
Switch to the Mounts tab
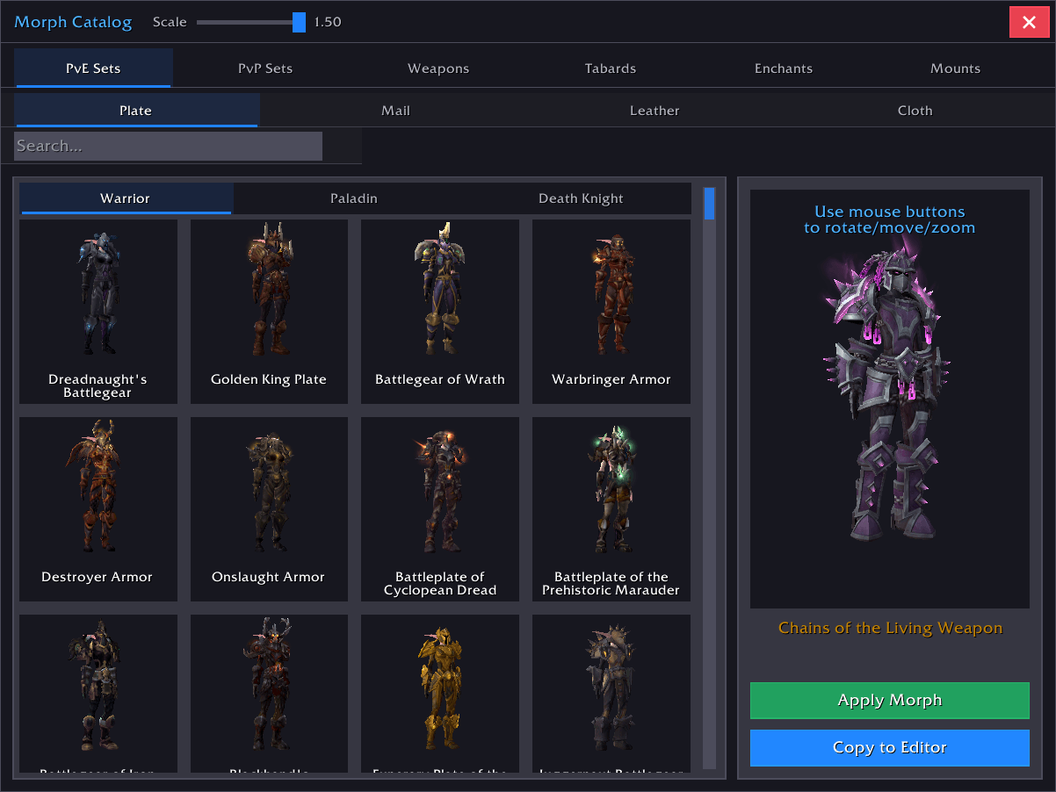[x=956, y=68]
